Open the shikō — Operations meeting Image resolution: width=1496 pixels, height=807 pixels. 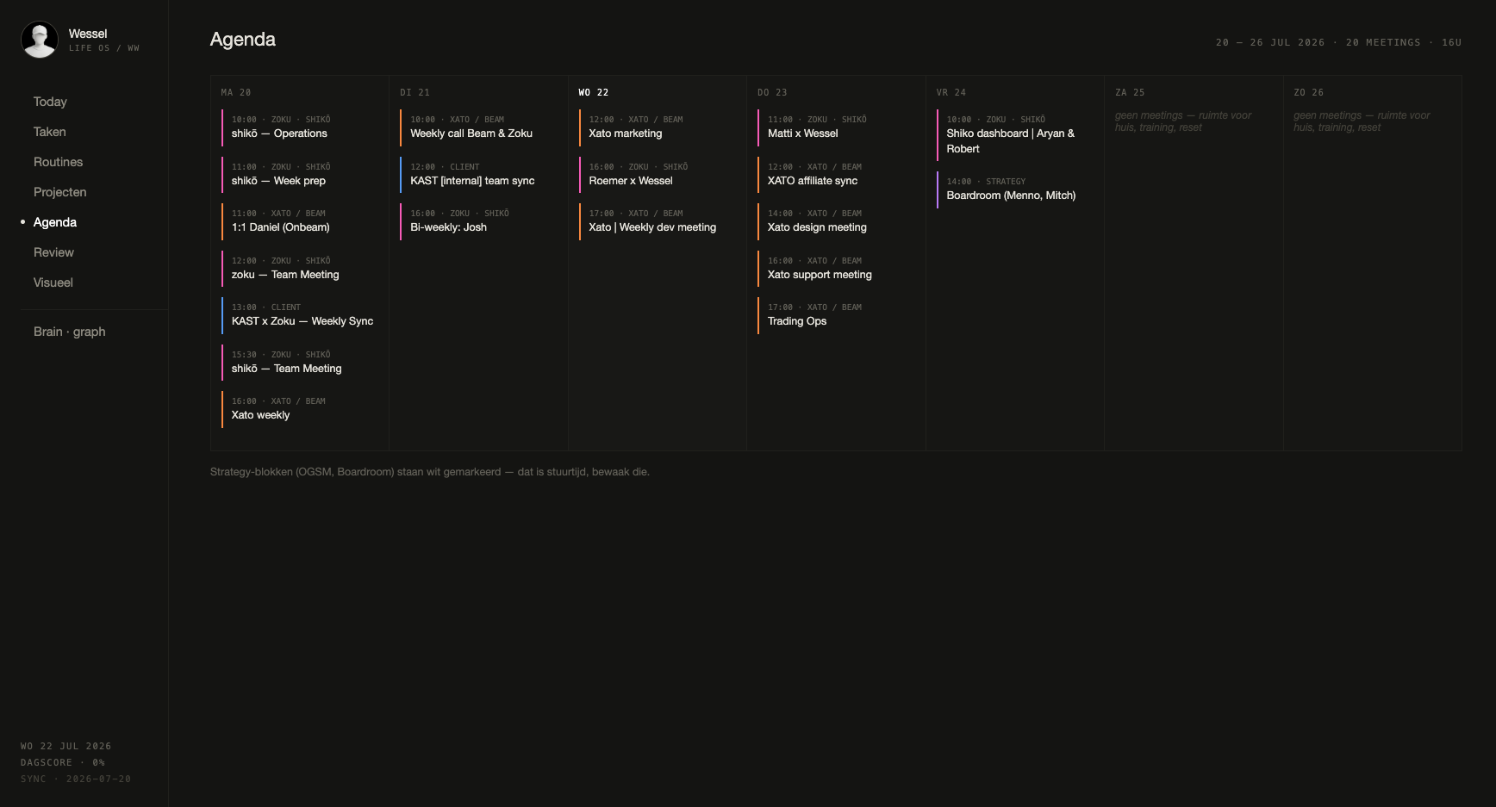coord(299,127)
